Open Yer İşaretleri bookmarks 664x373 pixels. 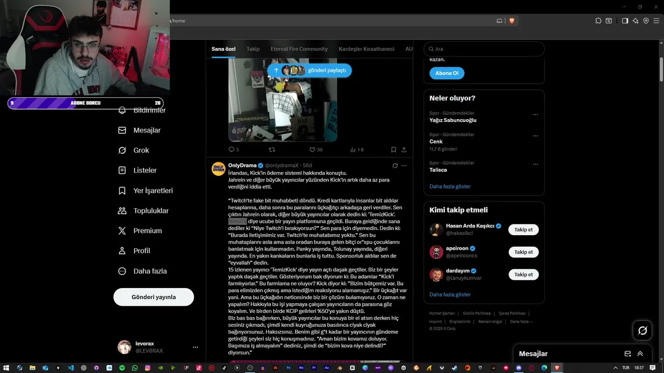click(x=146, y=191)
